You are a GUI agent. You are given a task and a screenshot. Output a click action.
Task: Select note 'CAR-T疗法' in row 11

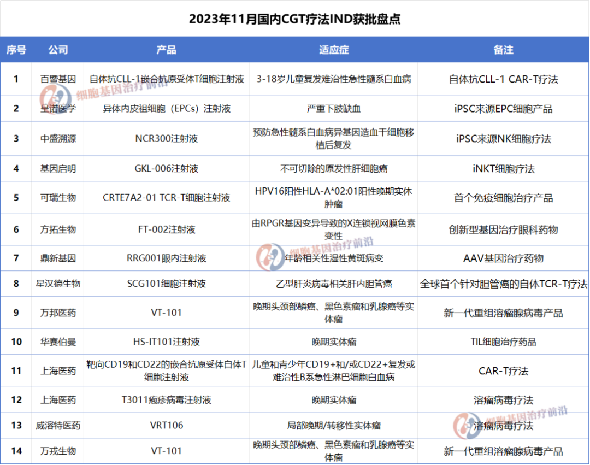pyautogui.click(x=504, y=371)
